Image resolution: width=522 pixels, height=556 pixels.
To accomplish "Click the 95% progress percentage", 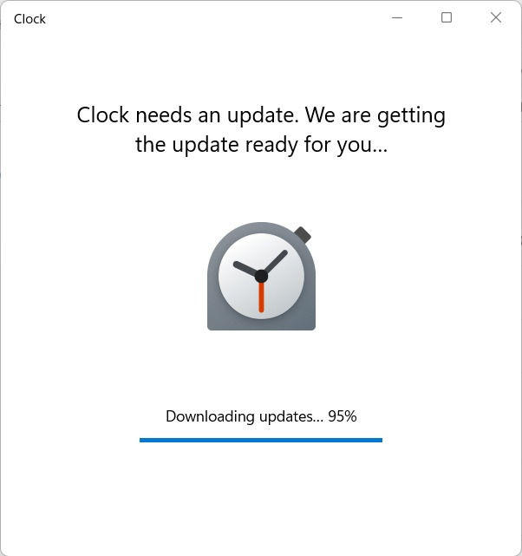I will click(343, 416).
